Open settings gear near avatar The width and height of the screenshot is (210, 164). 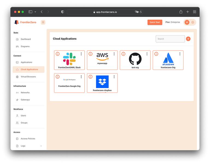(x=193, y=22)
